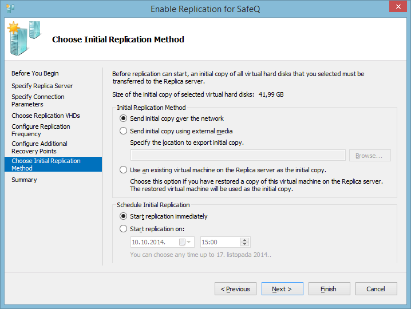Viewport: 411px width, 309px height.
Task: Click the export location path field
Action: pyautogui.click(x=238, y=155)
